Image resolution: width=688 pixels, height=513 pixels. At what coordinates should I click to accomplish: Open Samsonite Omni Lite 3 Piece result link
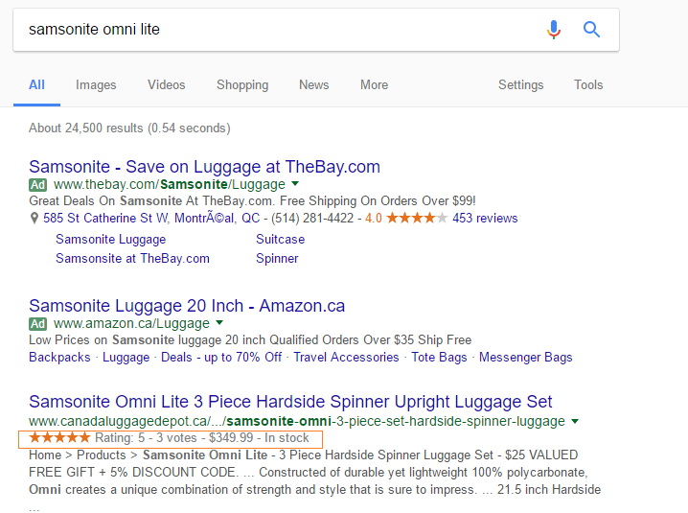290,402
